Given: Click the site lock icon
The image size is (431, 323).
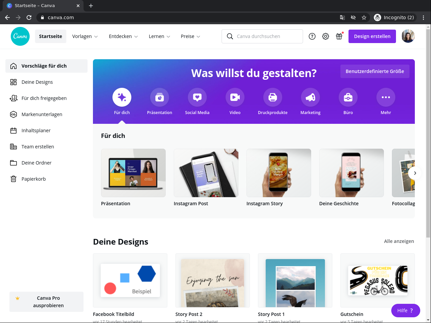Looking at the screenshot, I should pyautogui.click(x=42, y=17).
